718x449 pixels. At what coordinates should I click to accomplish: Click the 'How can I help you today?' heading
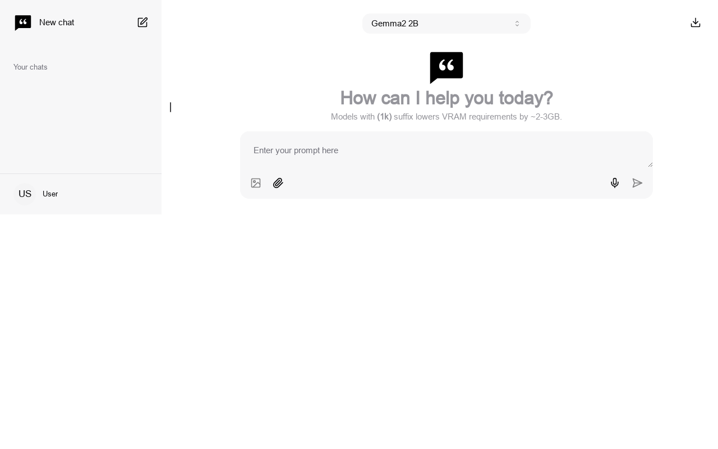tap(447, 98)
